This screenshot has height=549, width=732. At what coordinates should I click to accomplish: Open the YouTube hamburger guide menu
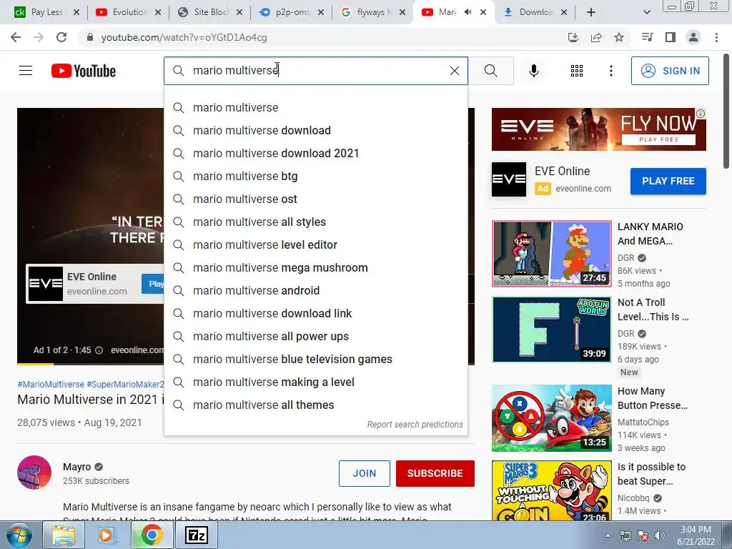26,71
